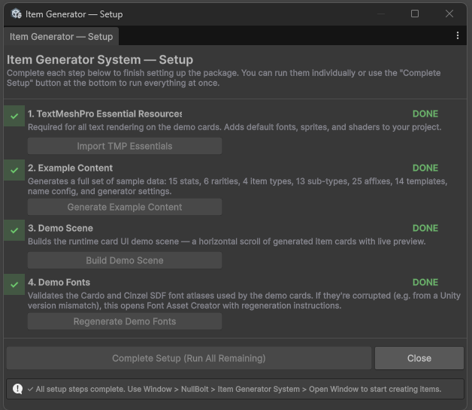Open the three-dot window options menu

pyautogui.click(x=458, y=35)
